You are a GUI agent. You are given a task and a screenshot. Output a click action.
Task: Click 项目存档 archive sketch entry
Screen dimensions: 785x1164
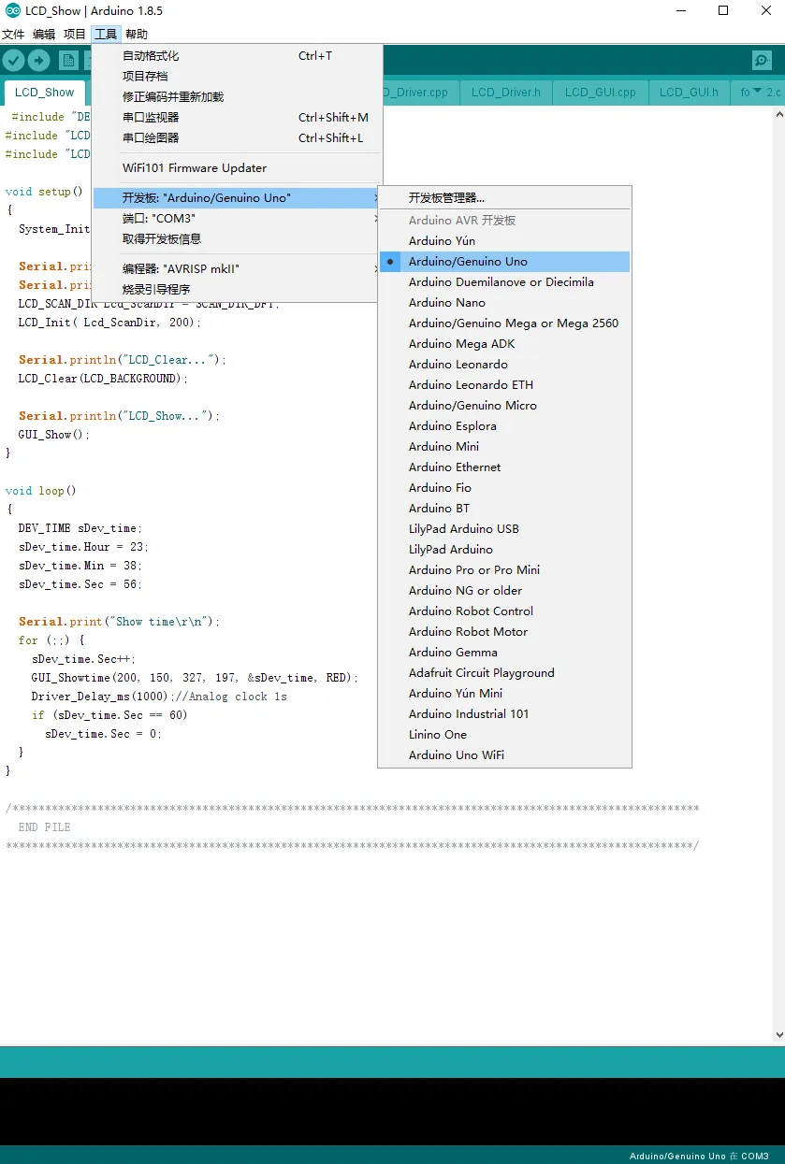[238, 77]
